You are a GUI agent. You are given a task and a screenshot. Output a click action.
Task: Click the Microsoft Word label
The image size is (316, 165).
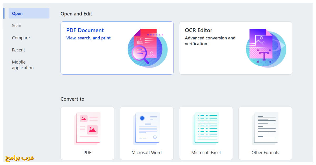click(146, 152)
